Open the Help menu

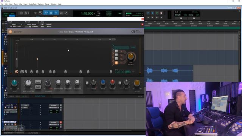click(60, 4)
